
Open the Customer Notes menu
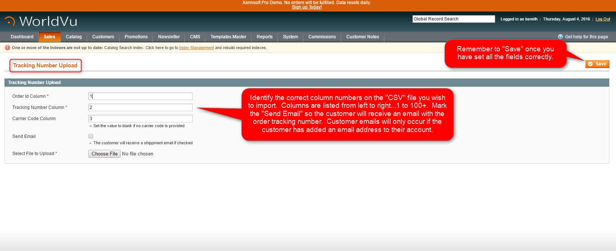click(x=363, y=37)
